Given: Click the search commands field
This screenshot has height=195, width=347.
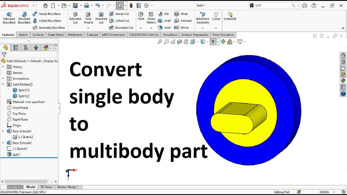Looking at the screenshot, I should (x=273, y=5).
